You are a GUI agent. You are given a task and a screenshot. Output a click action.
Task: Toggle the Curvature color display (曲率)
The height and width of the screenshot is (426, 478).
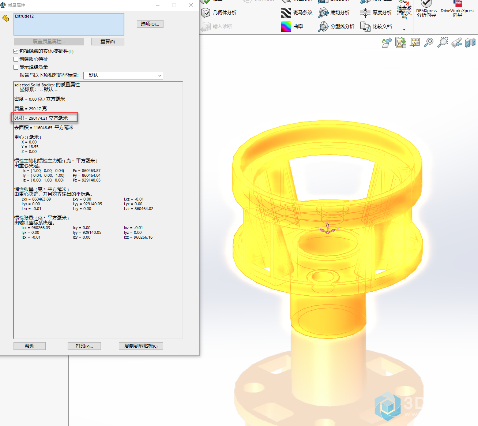coord(292,26)
